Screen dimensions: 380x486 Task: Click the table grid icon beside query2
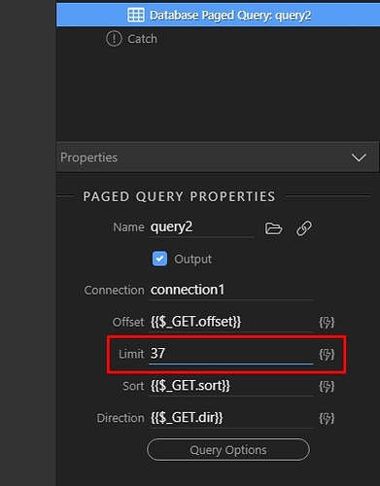(136, 15)
